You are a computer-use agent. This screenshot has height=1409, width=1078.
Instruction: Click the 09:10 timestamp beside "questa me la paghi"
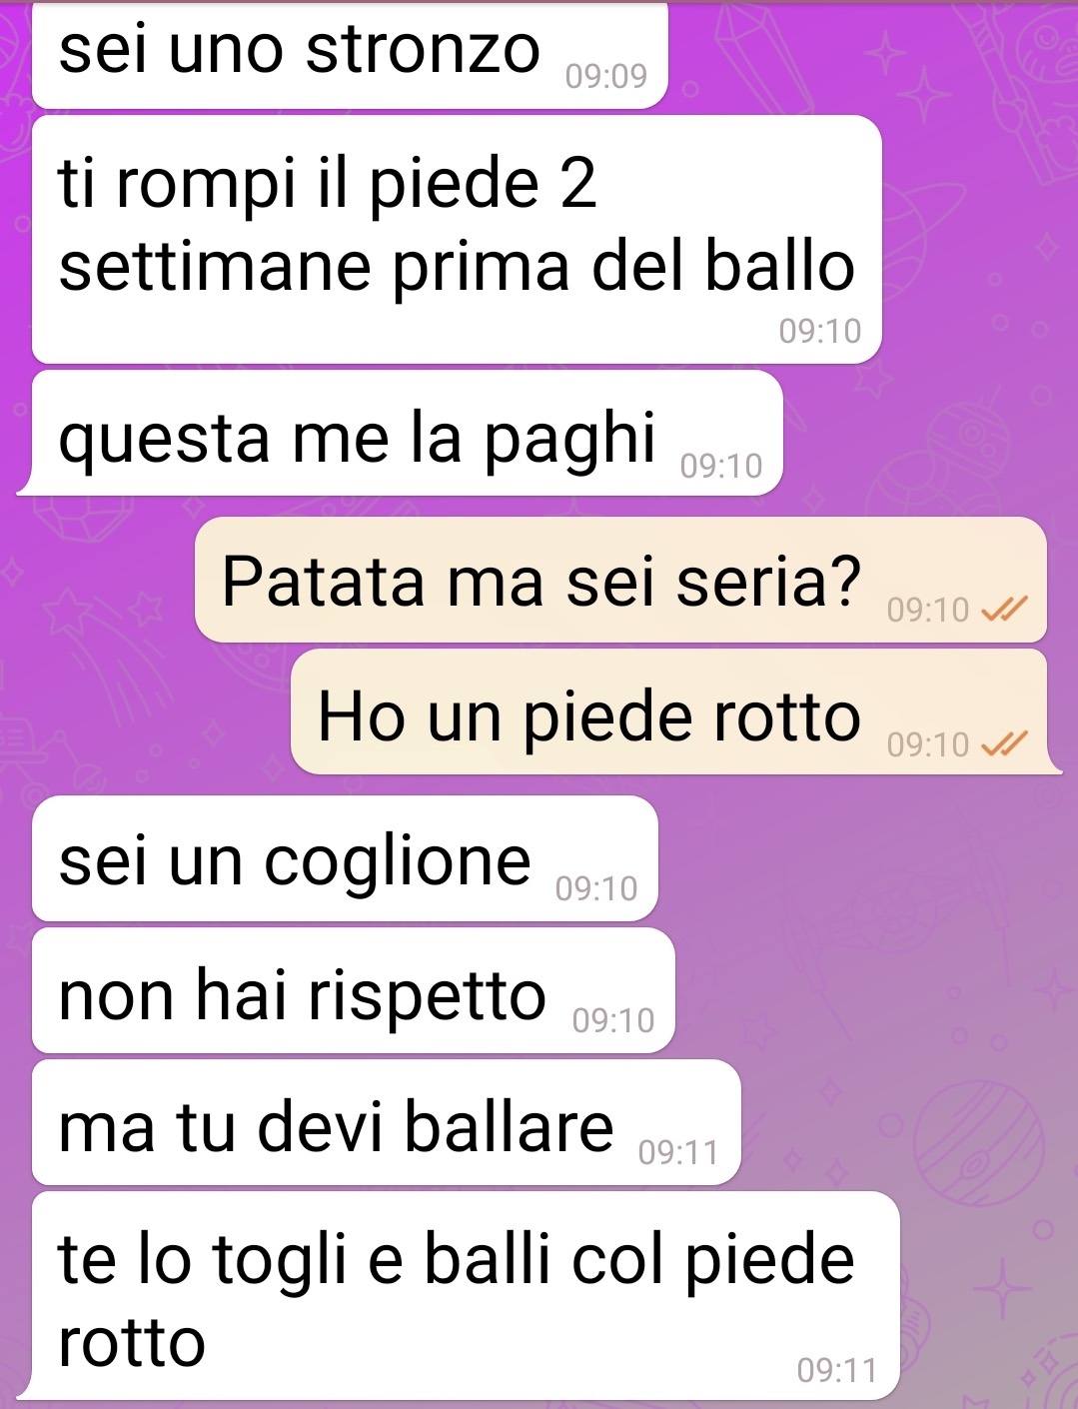pos(721,466)
